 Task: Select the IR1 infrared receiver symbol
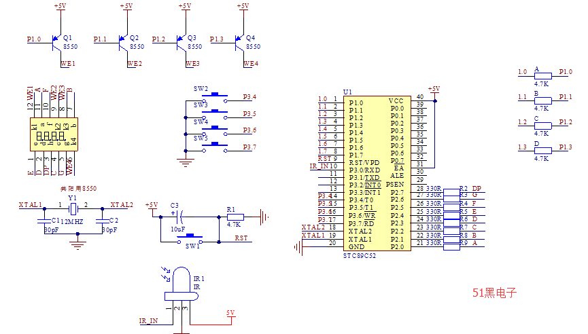coord(181,284)
